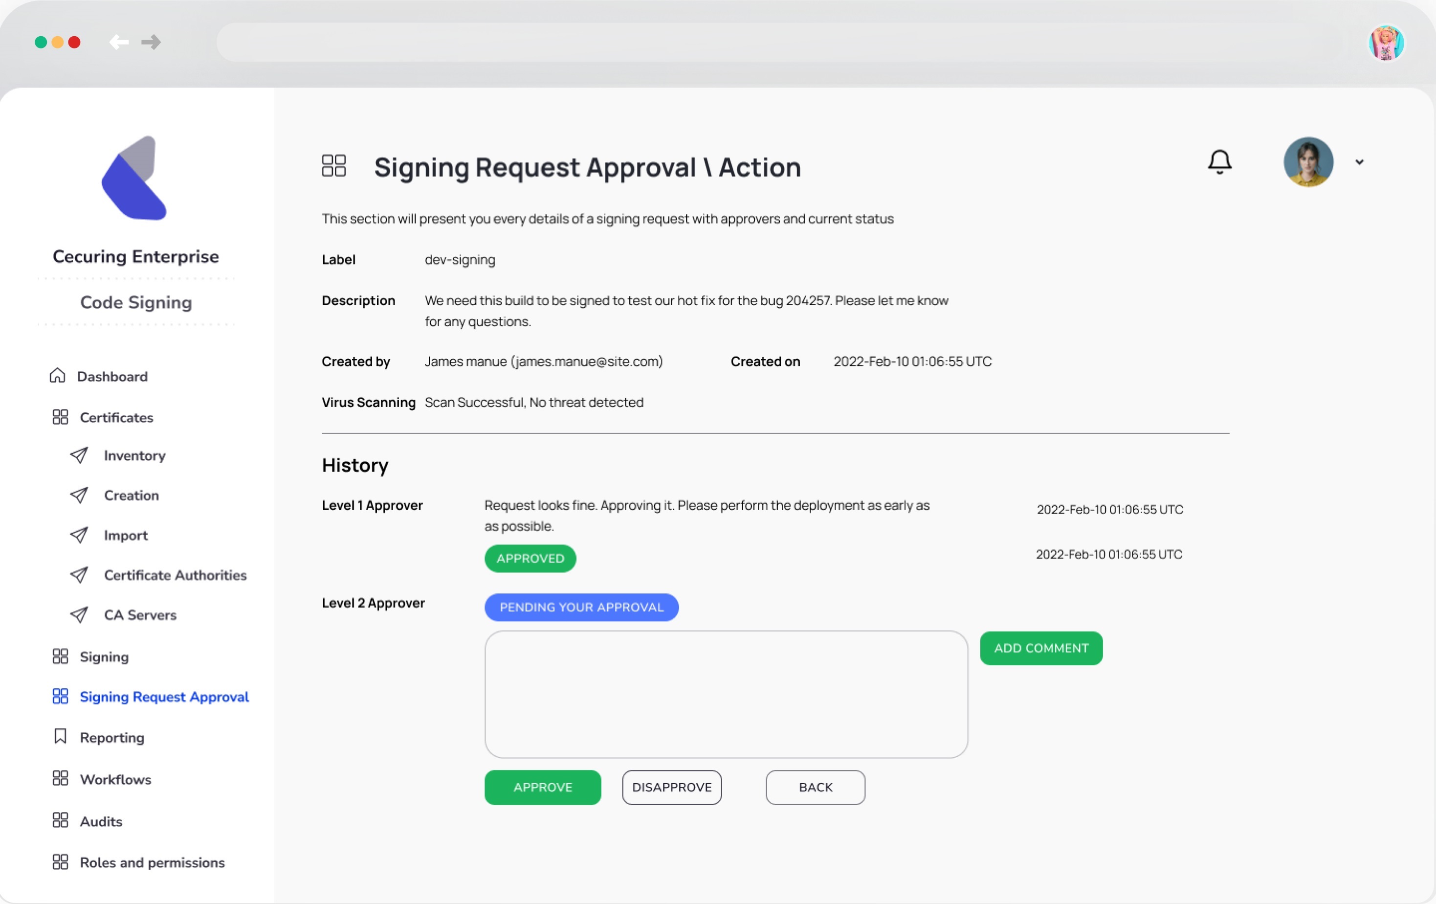Click the Certificates grid icon
The image size is (1436, 904).
pyautogui.click(x=60, y=416)
